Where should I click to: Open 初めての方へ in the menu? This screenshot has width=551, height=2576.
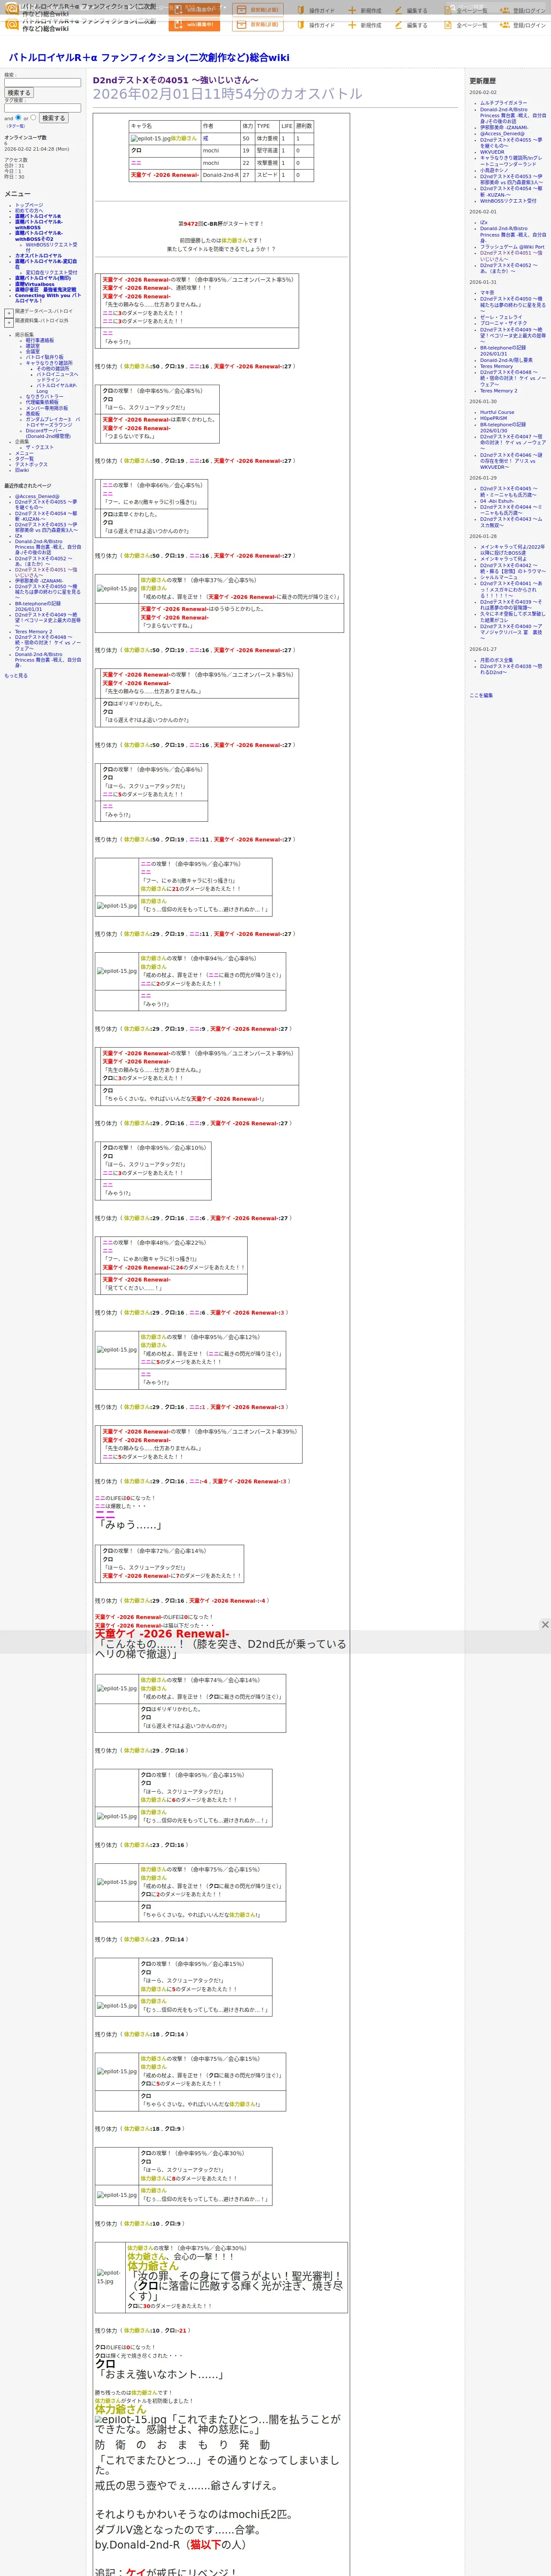click(29, 210)
